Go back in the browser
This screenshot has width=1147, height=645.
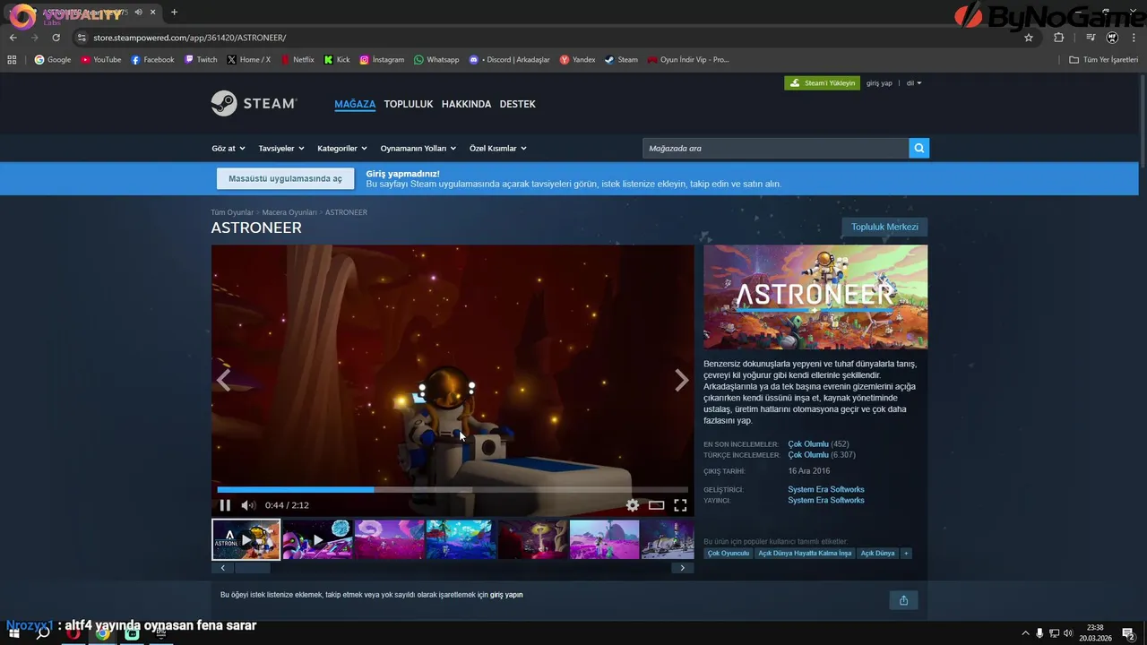click(13, 38)
